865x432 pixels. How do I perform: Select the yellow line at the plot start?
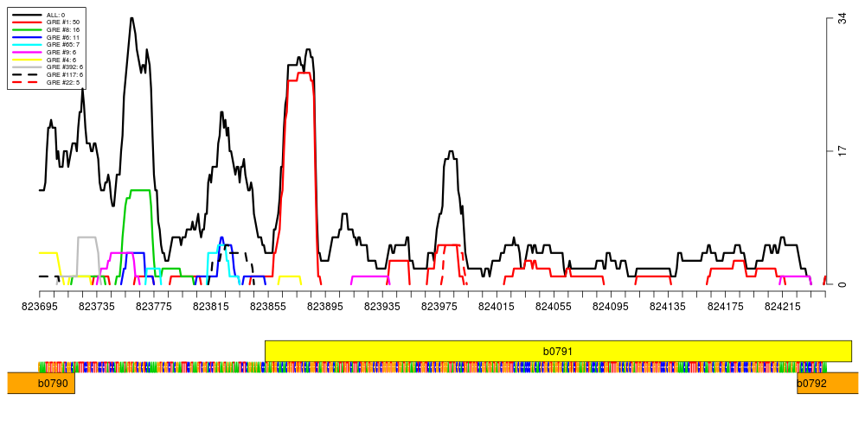coord(48,253)
